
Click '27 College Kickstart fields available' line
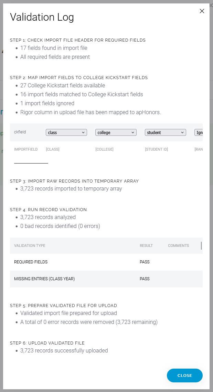(63, 86)
